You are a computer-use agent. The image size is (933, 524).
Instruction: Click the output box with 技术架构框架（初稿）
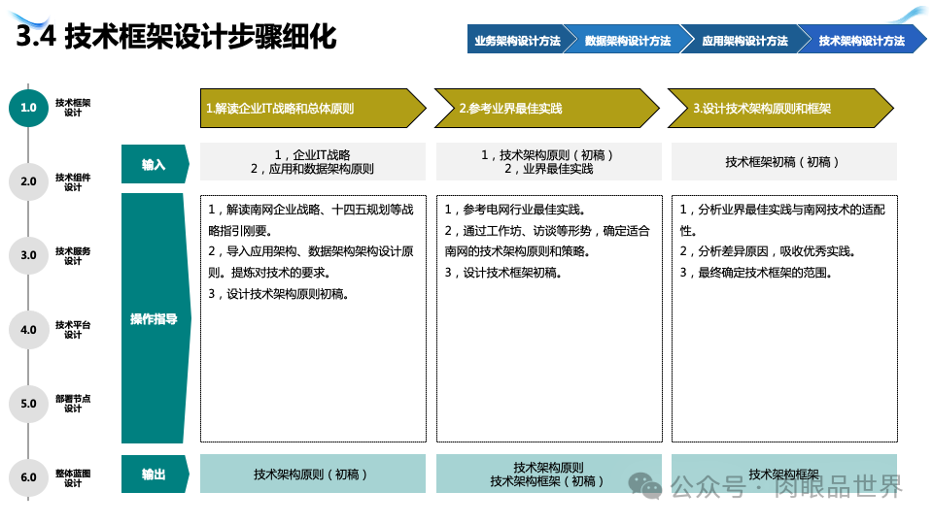coord(548,475)
